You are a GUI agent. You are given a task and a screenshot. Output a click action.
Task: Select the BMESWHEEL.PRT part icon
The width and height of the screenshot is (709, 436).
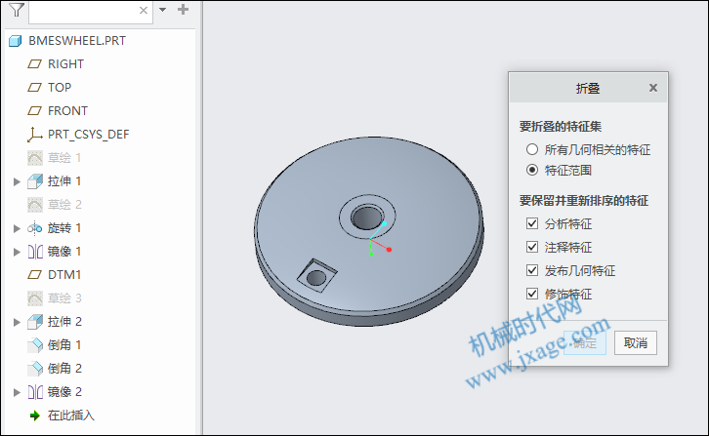(x=16, y=41)
